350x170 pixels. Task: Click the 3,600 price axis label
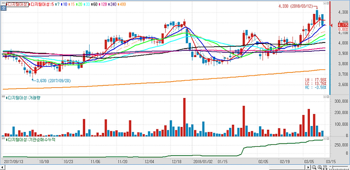click(343, 85)
